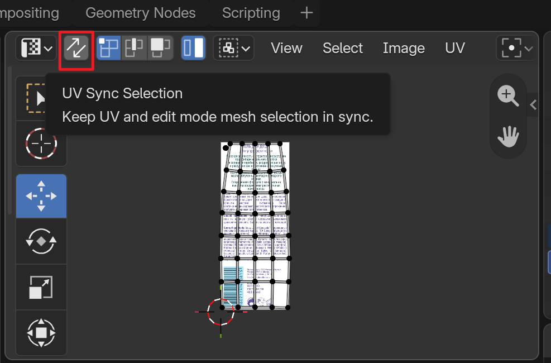The height and width of the screenshot is (363, 551).
Task: Select the Scale tool
Action: pyautogui.click(x=41, y=287)
